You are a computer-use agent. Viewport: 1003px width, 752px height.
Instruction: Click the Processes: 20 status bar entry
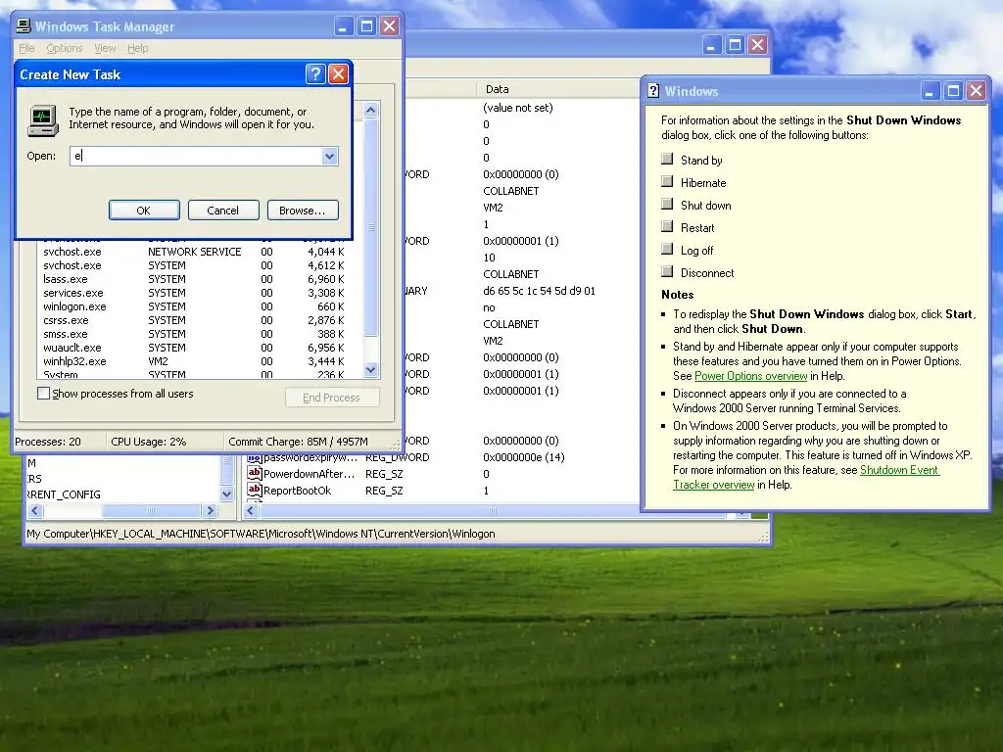click(x=48, y=442)
